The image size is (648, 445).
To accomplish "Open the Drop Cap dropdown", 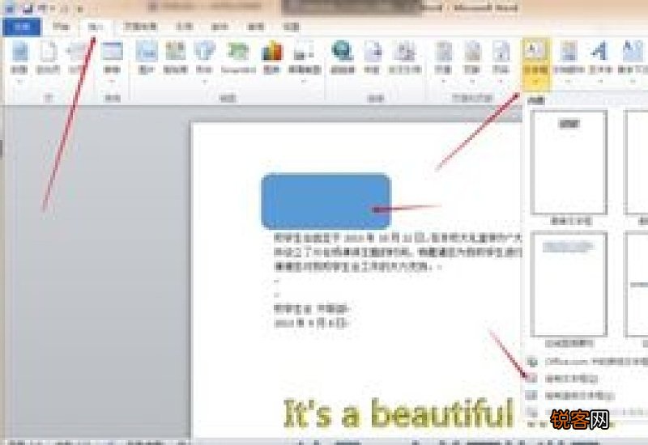I will tap(633, 61).
